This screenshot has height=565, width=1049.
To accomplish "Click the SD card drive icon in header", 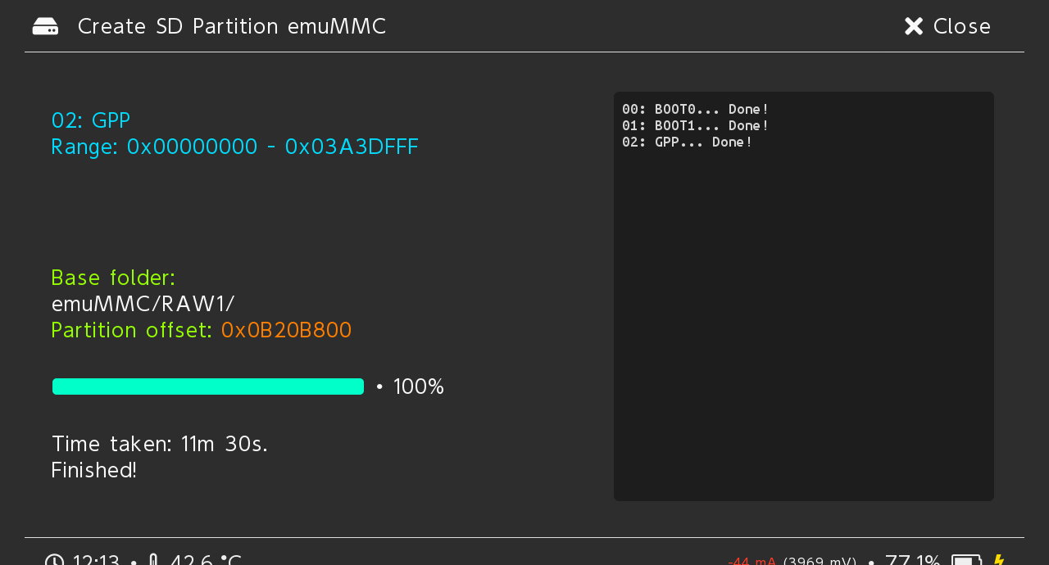I will click(45, 26).
